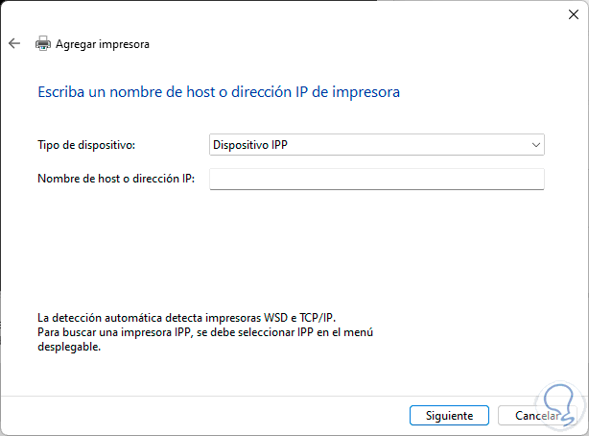The height and width of the screenshot is (436, 589).
Task: Click the 'Agregar impresora' title text
Action: 103,44
